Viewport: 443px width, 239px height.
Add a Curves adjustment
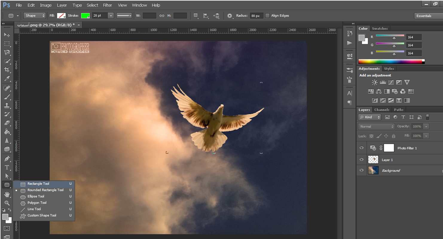[x=391, y=82]
